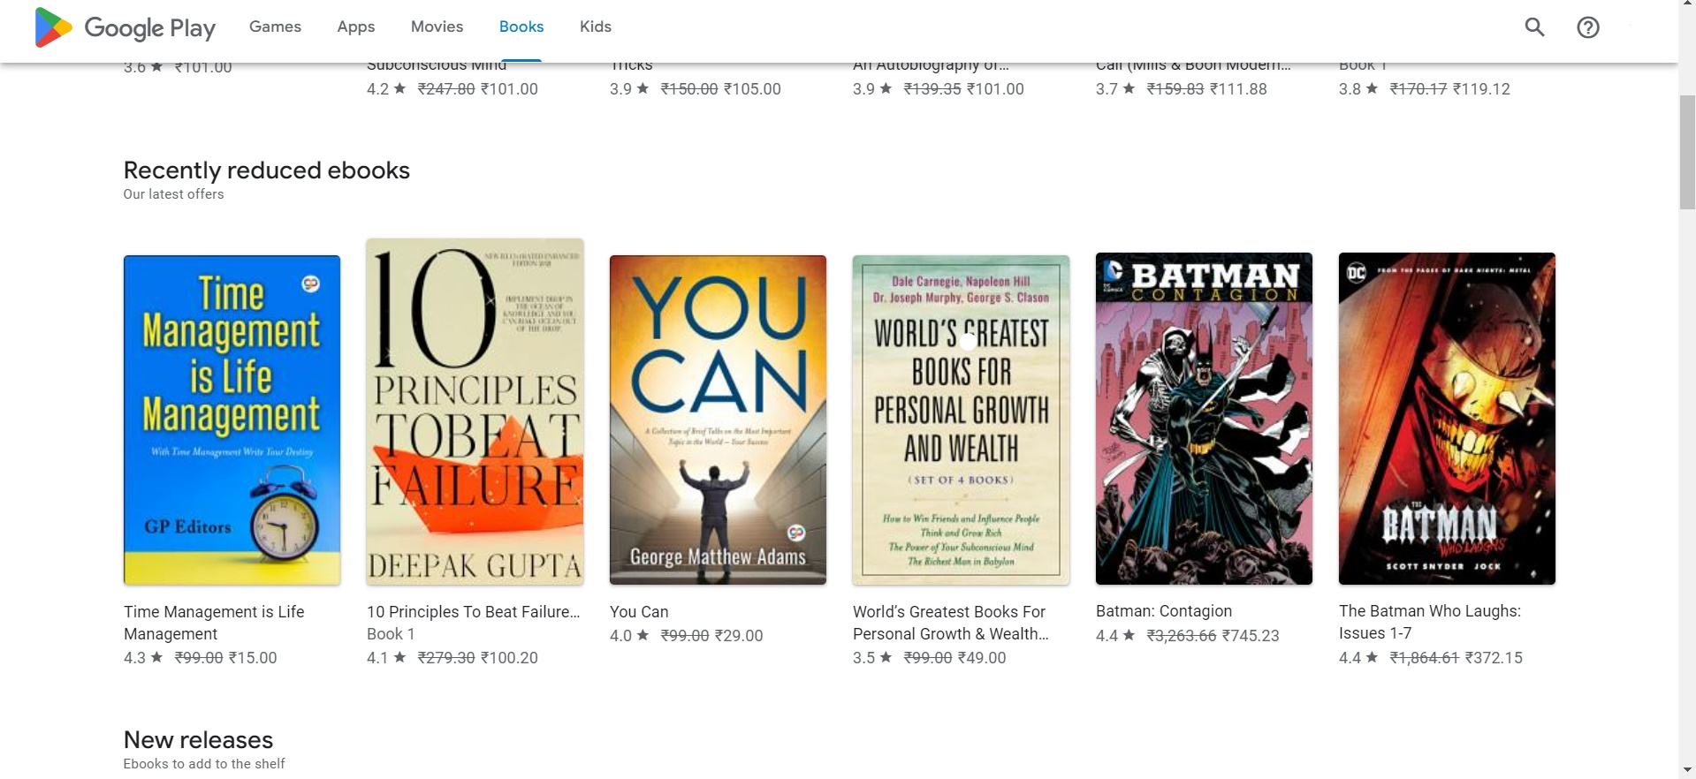Open The Batman Who Laughs cover
The height and width of the screenshot is (779, 1696).
pyautogui.click(x=1447, y=419)
